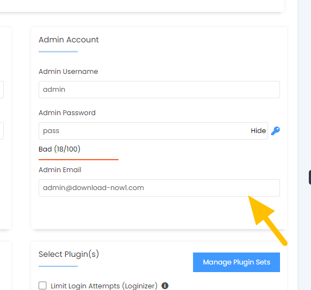Focus the Admin Username field
Image resolution: width=311 pixels, height=290 pixels.
(159, 90)
